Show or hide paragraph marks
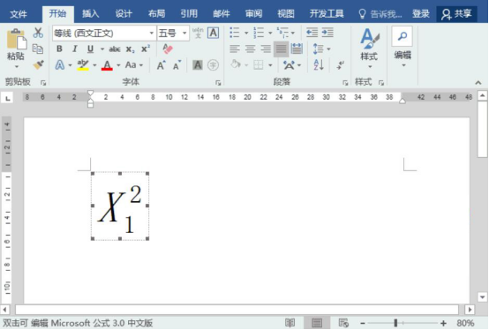This screenshot has width=489, height=330. click(341, 64)
